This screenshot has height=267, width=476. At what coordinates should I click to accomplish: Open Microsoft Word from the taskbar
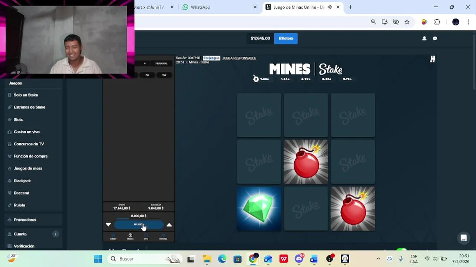pyautogui.click(x=314, y=259)
